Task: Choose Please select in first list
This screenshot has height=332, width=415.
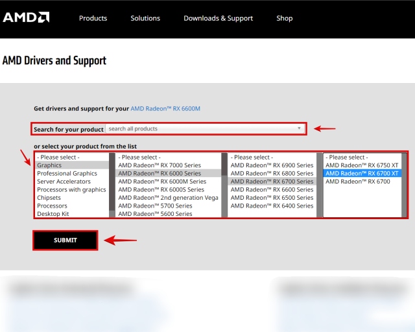Action: click(x=72, y=158)
